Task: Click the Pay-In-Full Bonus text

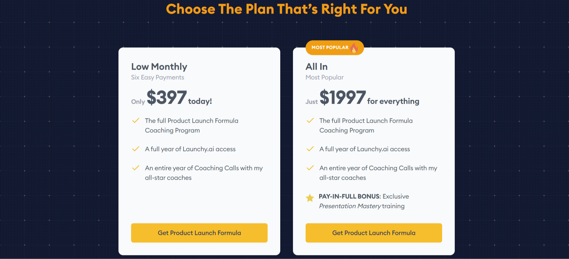Action: pos(350,196)
